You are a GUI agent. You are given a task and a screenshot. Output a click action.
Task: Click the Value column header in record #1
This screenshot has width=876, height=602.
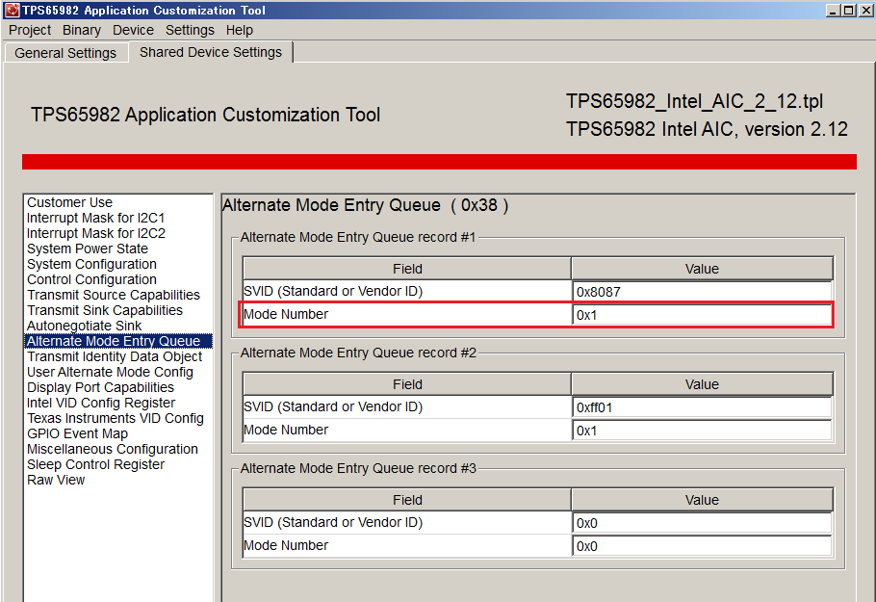[x=703, y=269]
